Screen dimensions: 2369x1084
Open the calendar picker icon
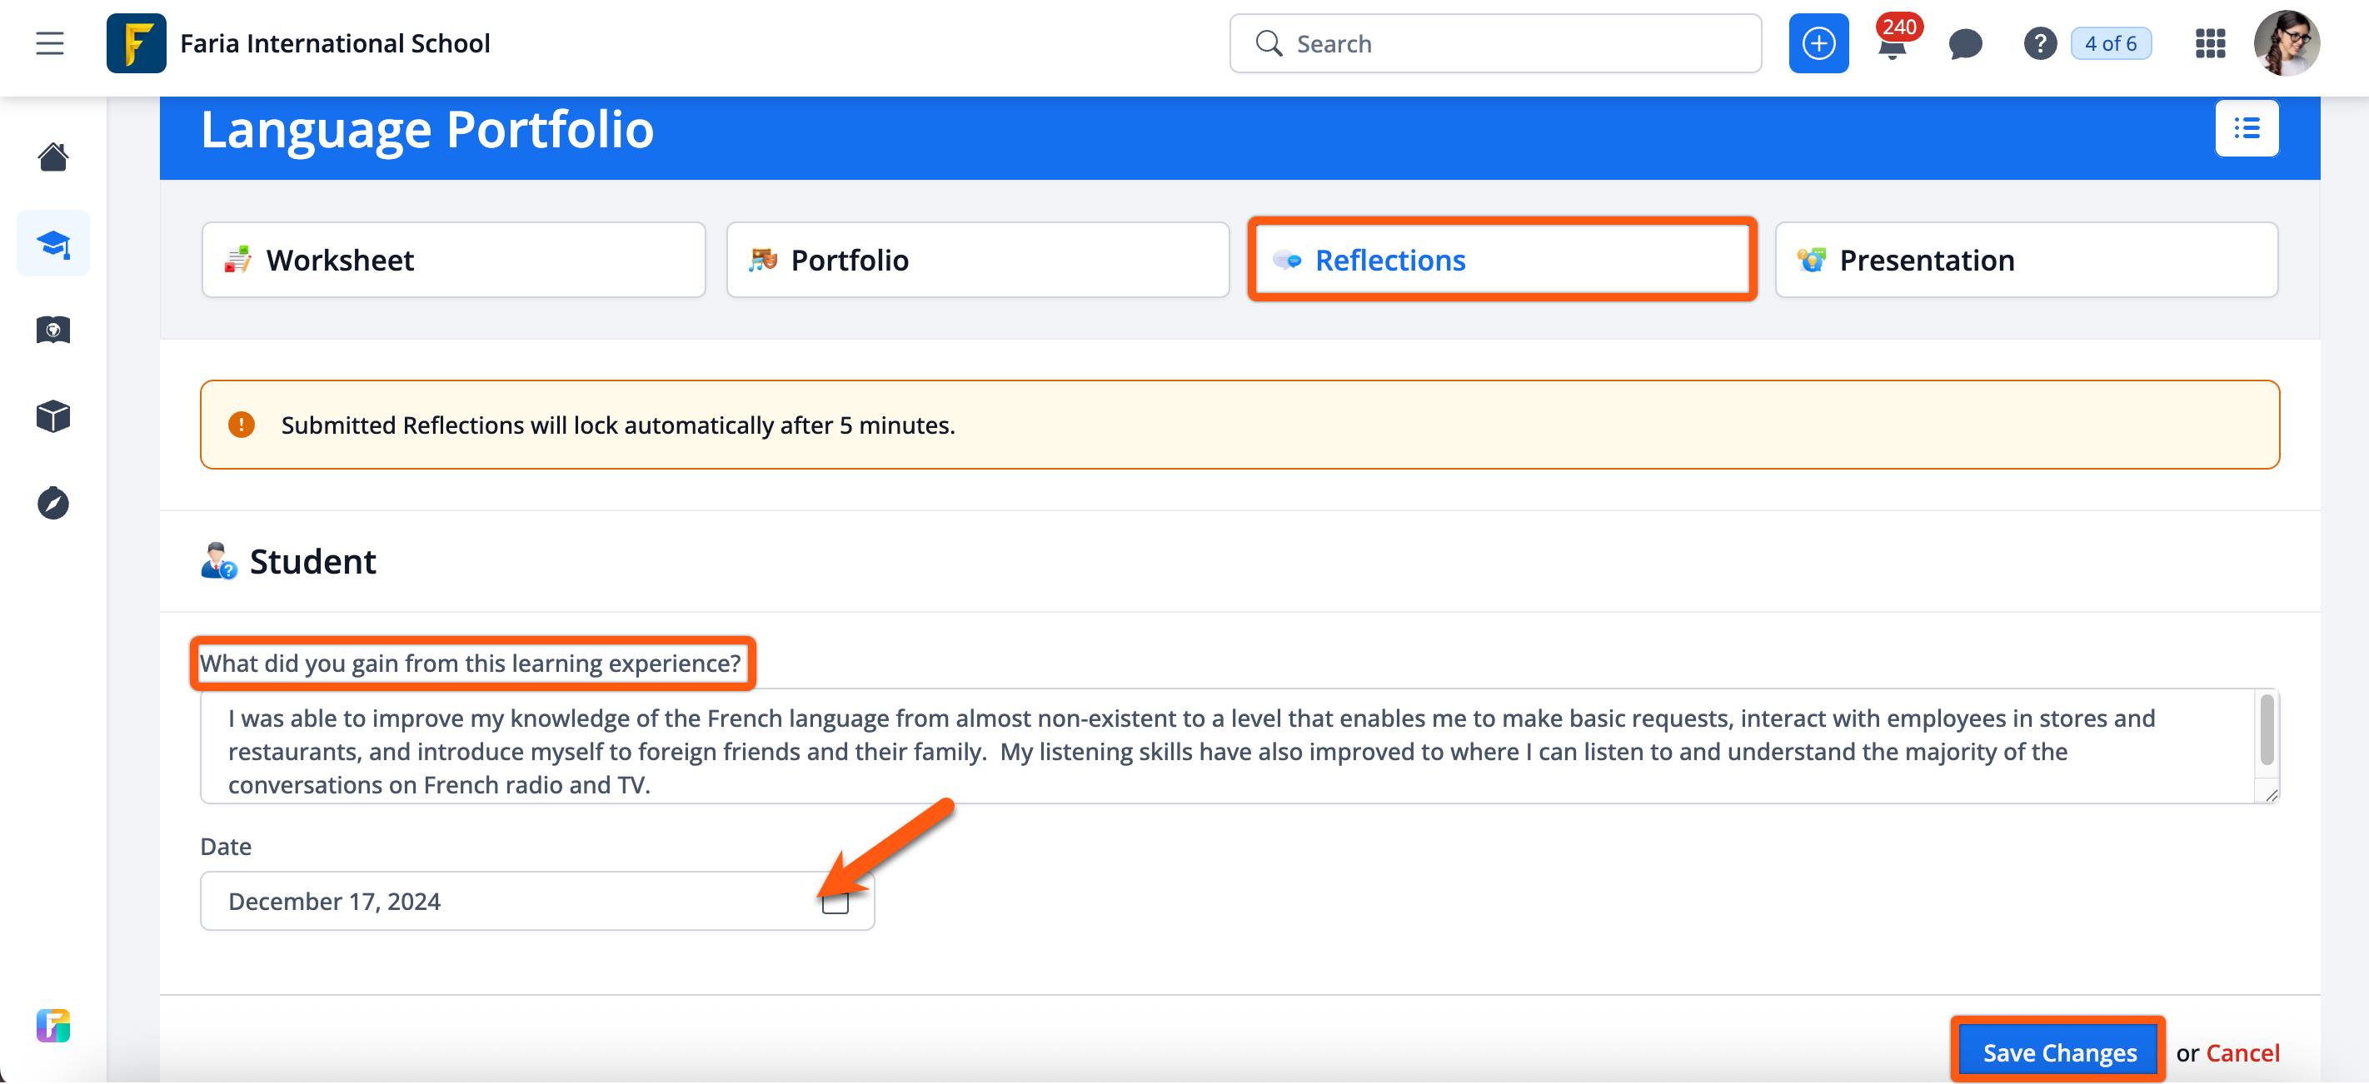click(x=835, y=903)
